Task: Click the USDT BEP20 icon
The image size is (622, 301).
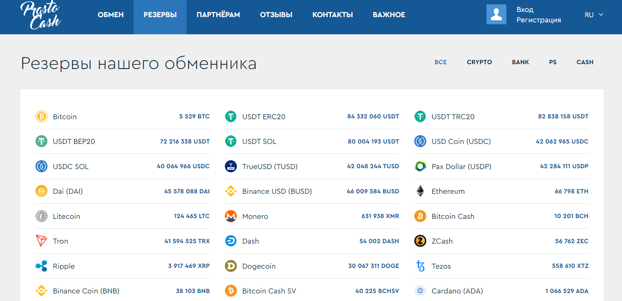Action: [x=41, y=141]
